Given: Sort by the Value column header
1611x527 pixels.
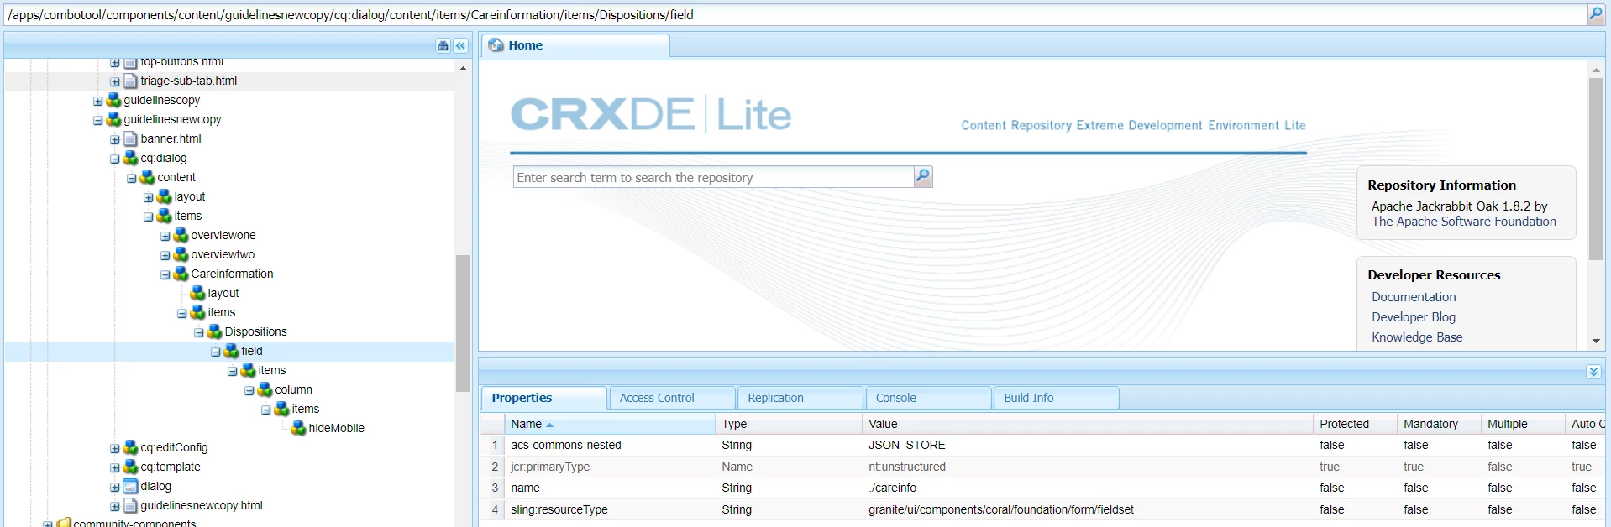Looking at the screenshot, I should tap(1087, 424).
